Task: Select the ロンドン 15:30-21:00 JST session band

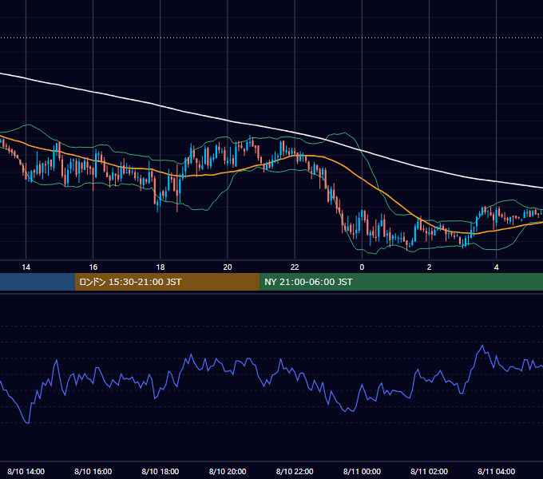Action: tap(167, 282)
